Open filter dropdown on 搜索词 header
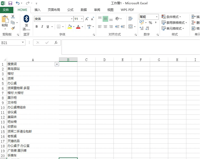 [x=57, y=64]
